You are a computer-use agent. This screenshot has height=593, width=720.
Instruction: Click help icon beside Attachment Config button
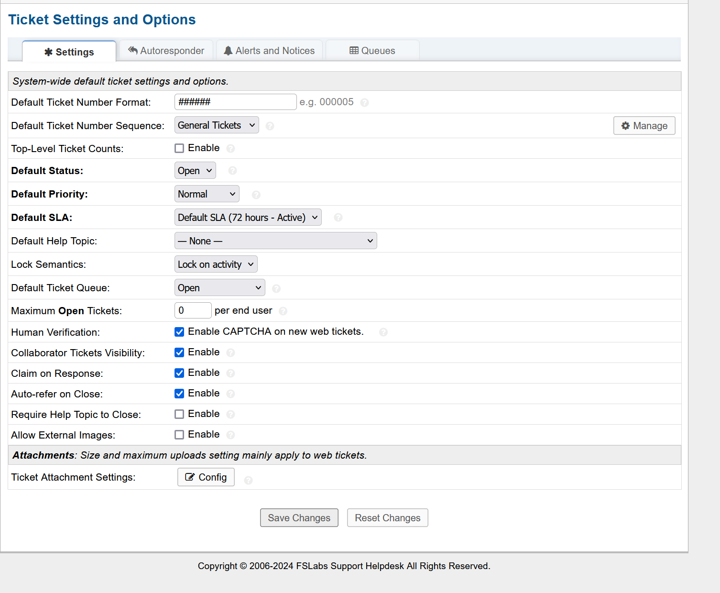[248, 480]
